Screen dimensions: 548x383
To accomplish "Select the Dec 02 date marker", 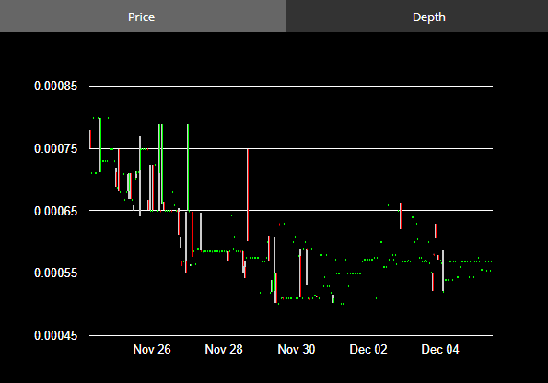I will (x=368, y=349).
